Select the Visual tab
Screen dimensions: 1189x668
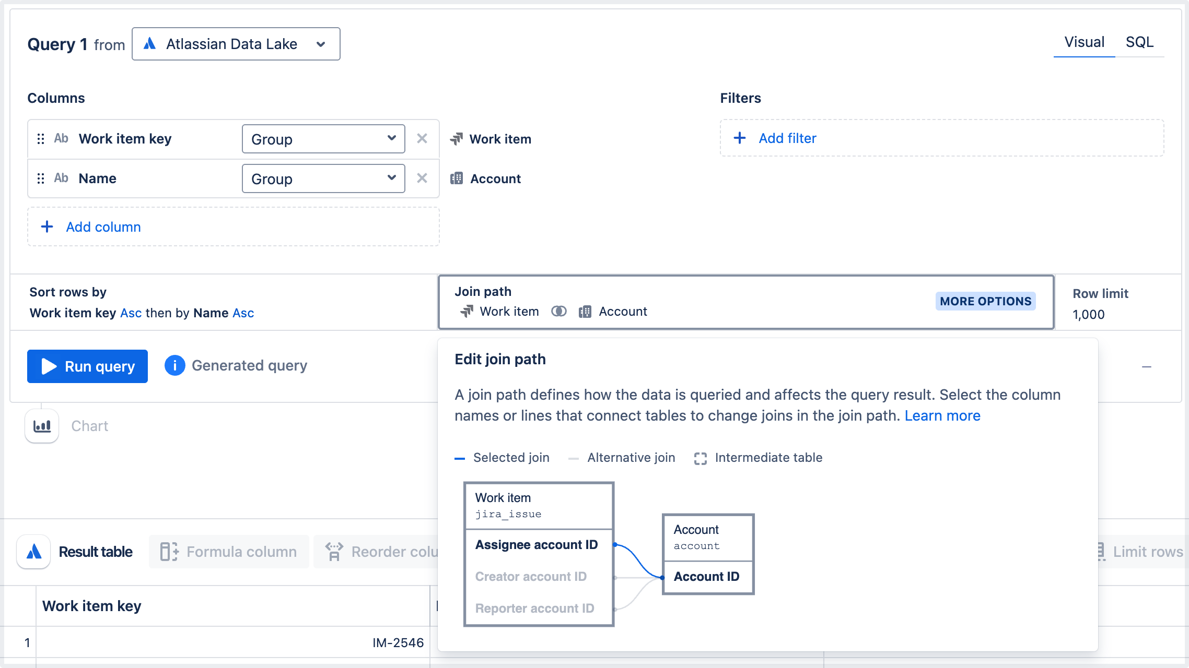1083,42
